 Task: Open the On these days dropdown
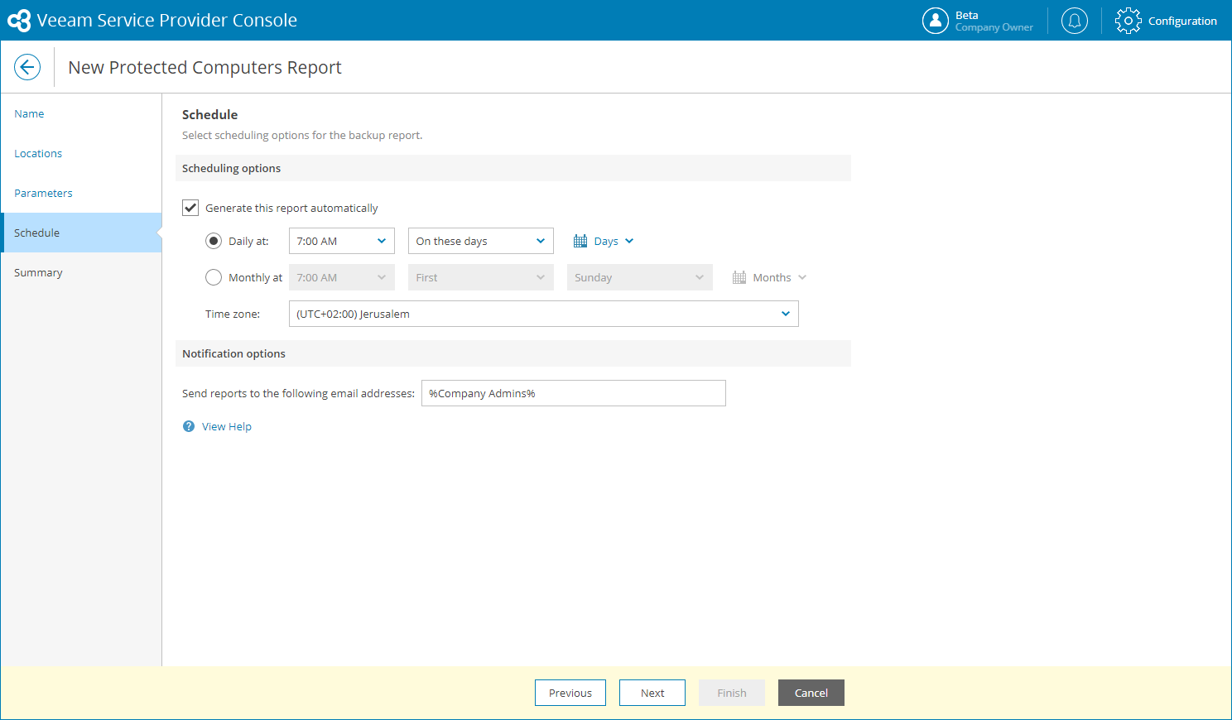[x=481, y=241]
